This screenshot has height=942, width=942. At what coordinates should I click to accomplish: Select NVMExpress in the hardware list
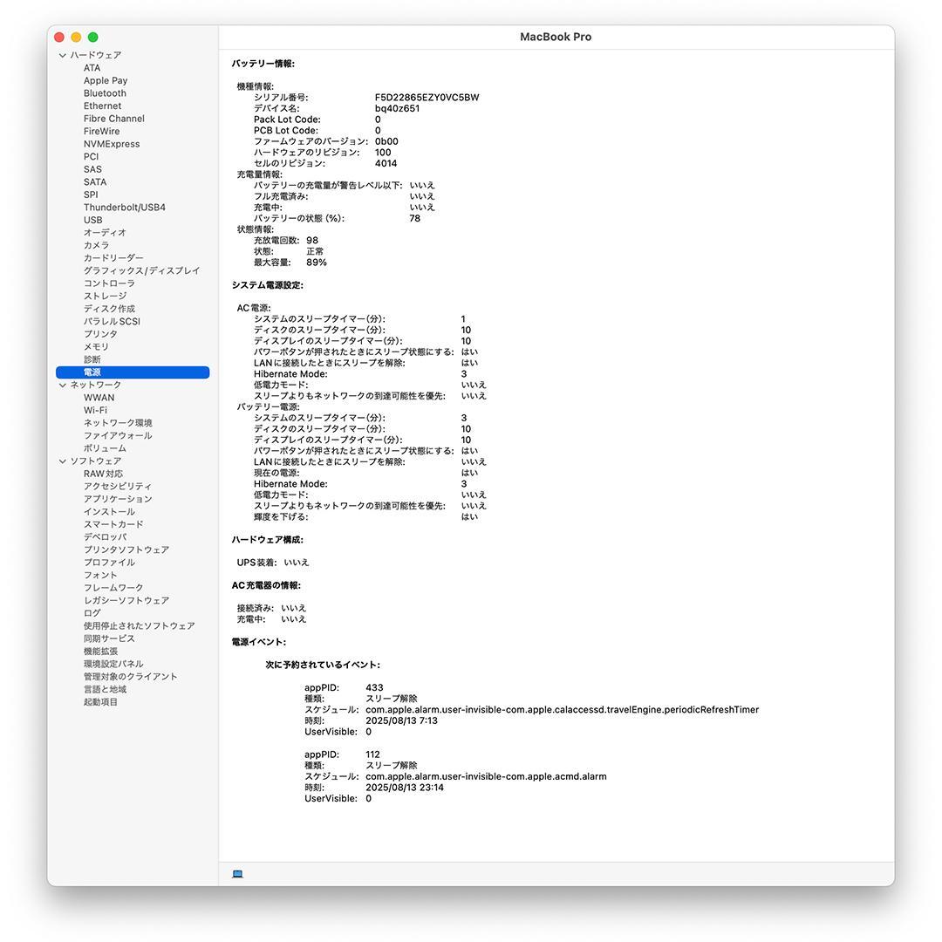click(111, 145)
